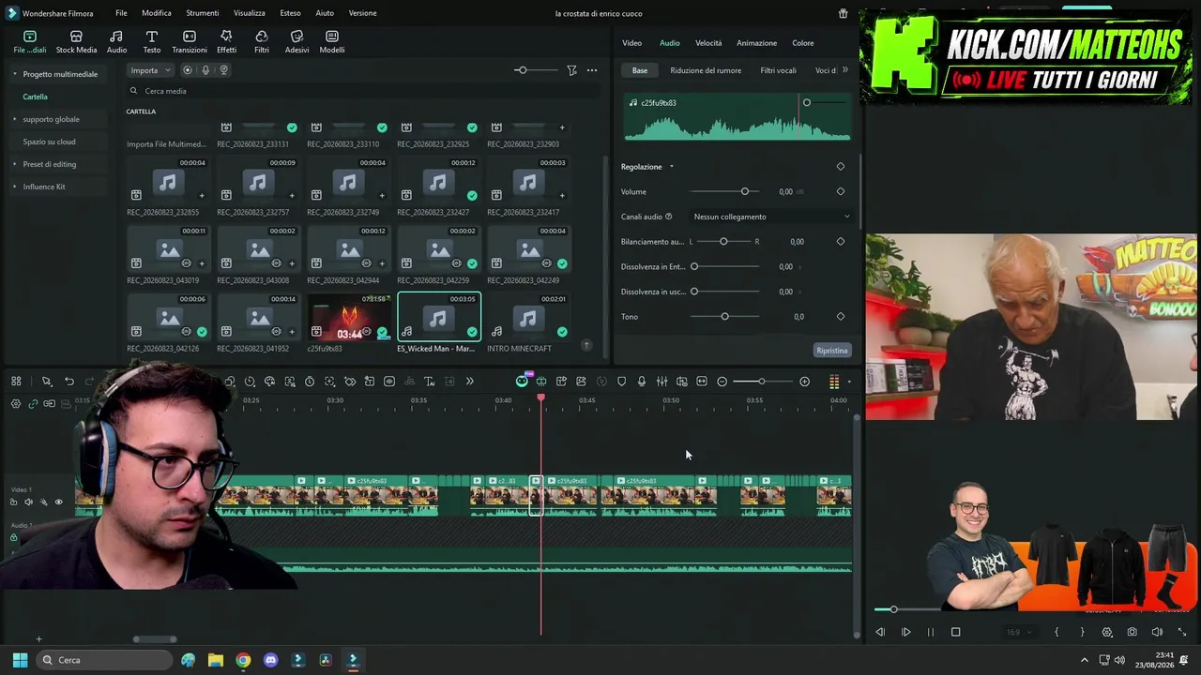
Task: Adjust the Volume slider handle
Action: click(745, 191)
